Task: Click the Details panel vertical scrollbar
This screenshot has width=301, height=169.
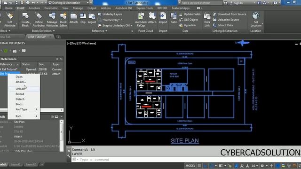Action: click(62, 135)
